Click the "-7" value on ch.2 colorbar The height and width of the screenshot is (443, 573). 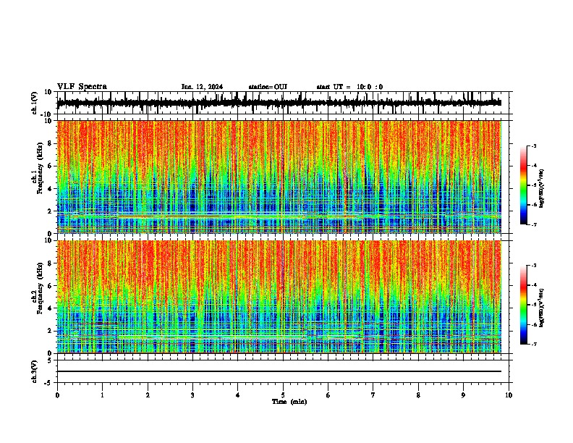[533, 344]
